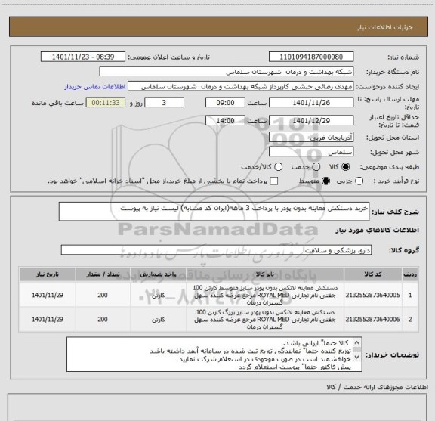Select product code 2132552873640006 cell
This screenshot has height=421, width=435.
(x=373, y=320)
